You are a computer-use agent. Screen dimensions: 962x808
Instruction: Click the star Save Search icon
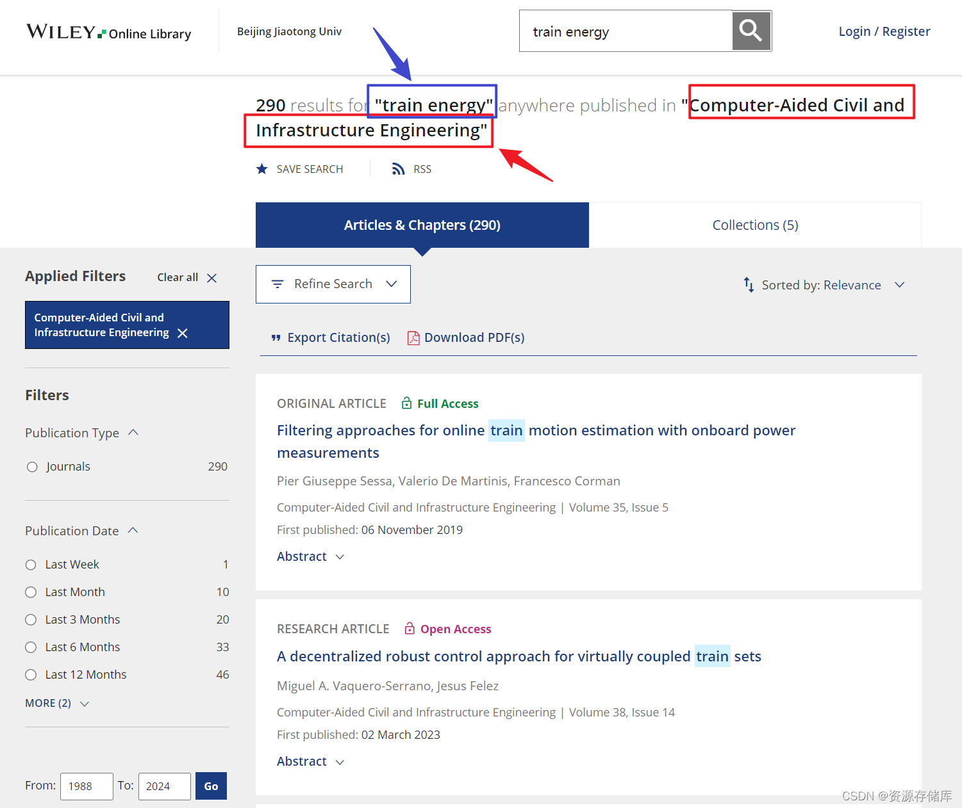point(261,169)
